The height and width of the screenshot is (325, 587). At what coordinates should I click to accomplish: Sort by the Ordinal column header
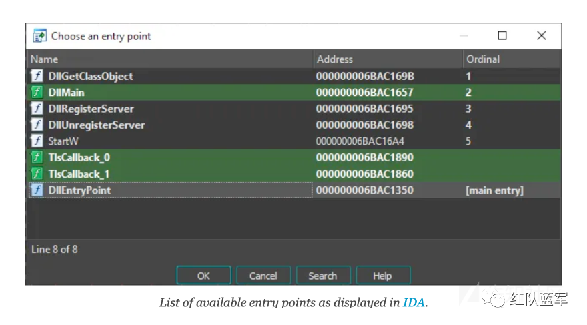point(512,59)
